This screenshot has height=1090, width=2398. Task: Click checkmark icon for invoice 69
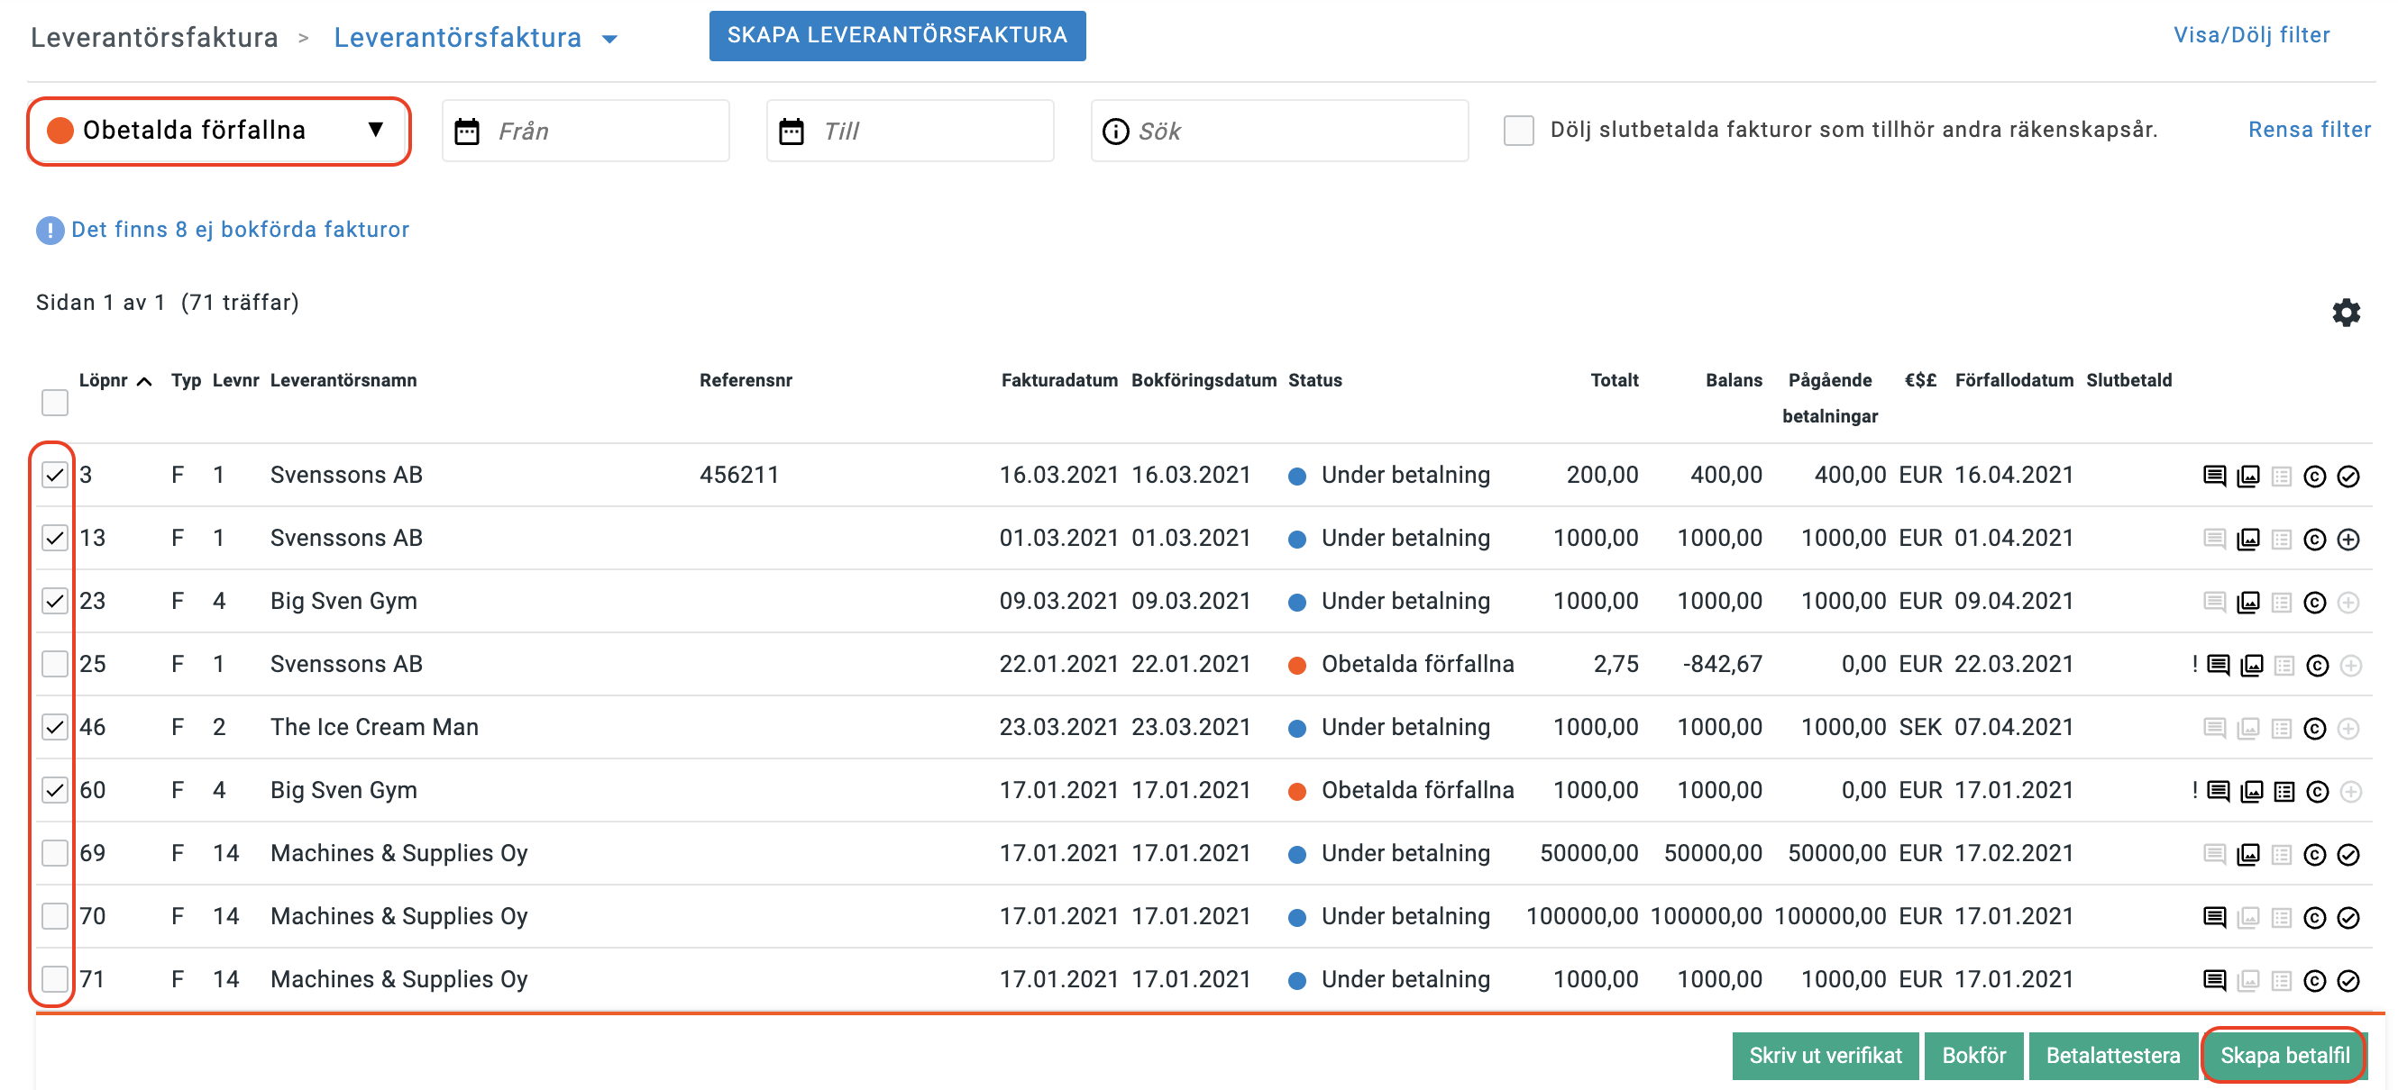[x=2348, y=855]
